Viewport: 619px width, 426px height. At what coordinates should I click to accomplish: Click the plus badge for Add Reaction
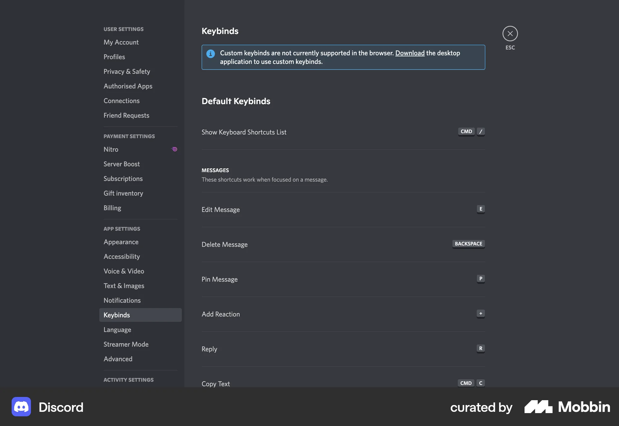click(481, 313)
